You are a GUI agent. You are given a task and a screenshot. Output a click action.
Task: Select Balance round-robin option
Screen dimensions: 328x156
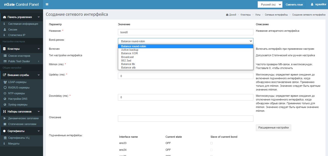pos(186,46)
